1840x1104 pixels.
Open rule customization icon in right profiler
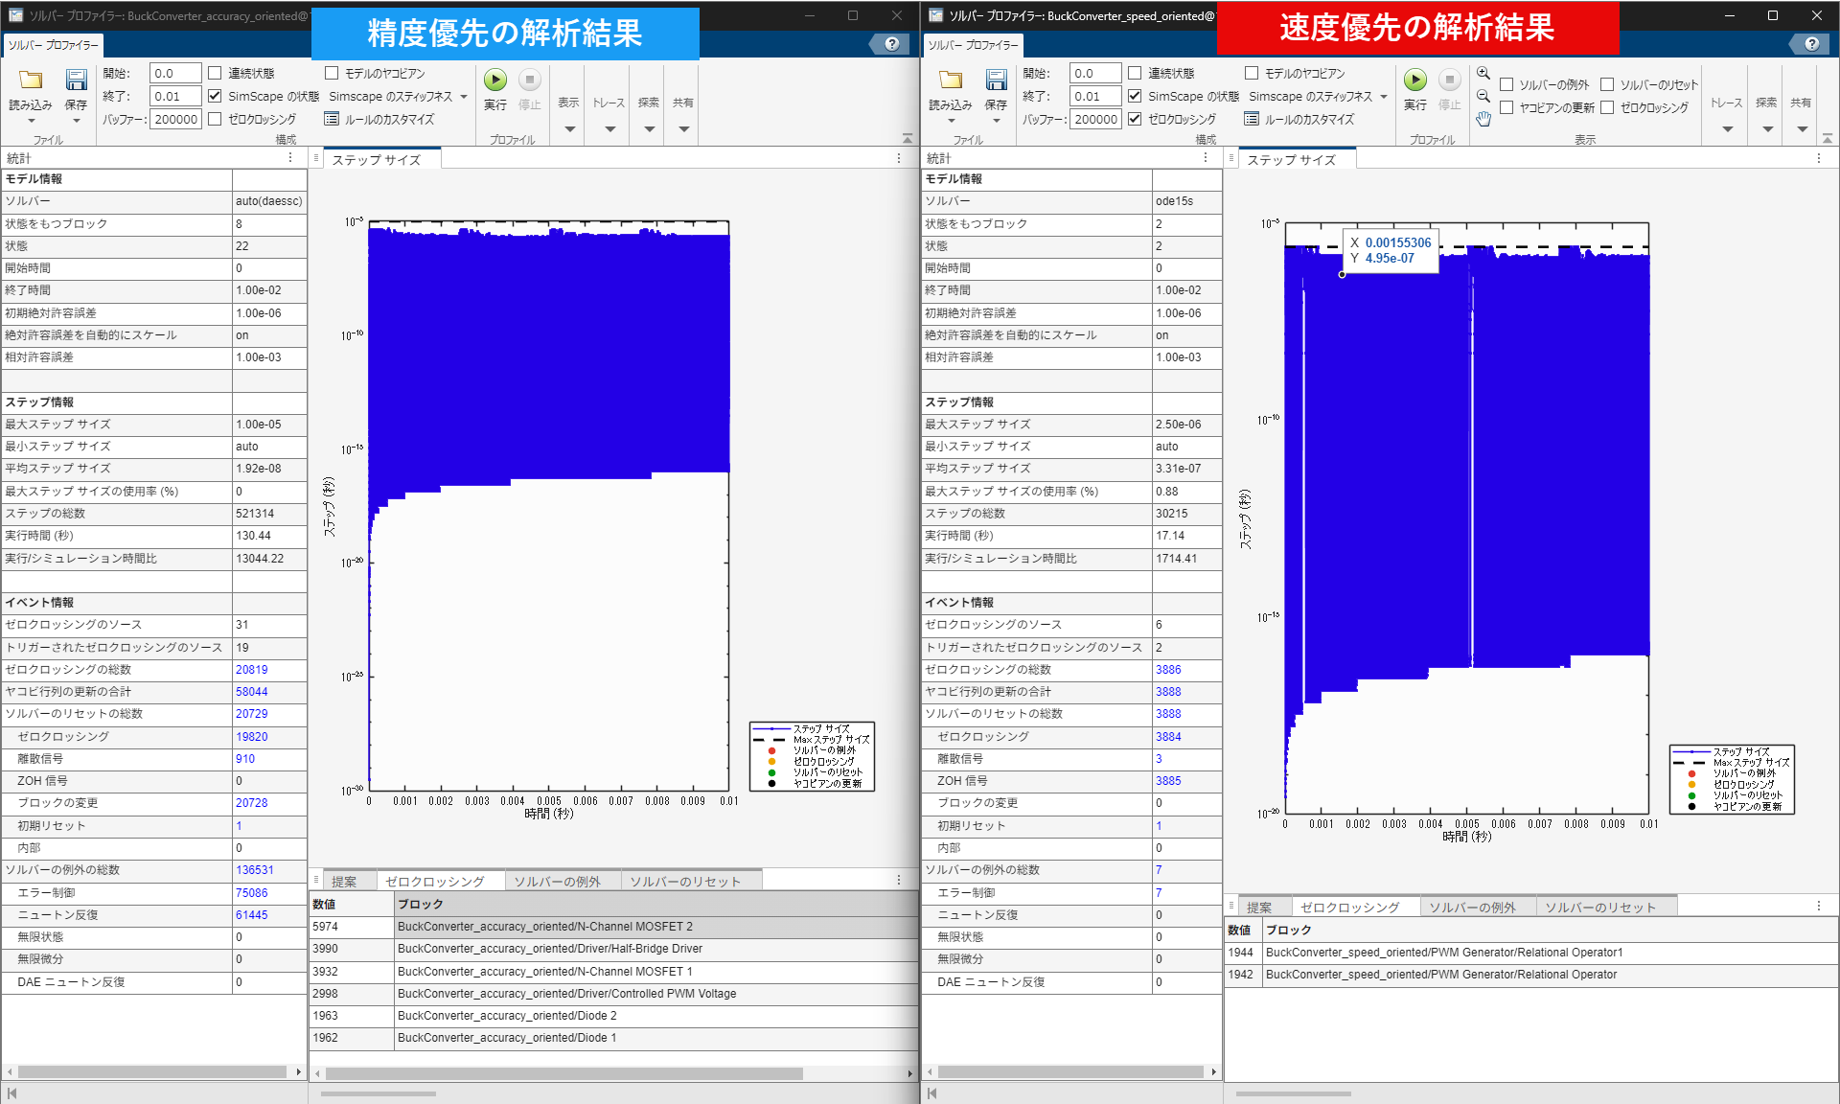click(x=1252, y=119)
